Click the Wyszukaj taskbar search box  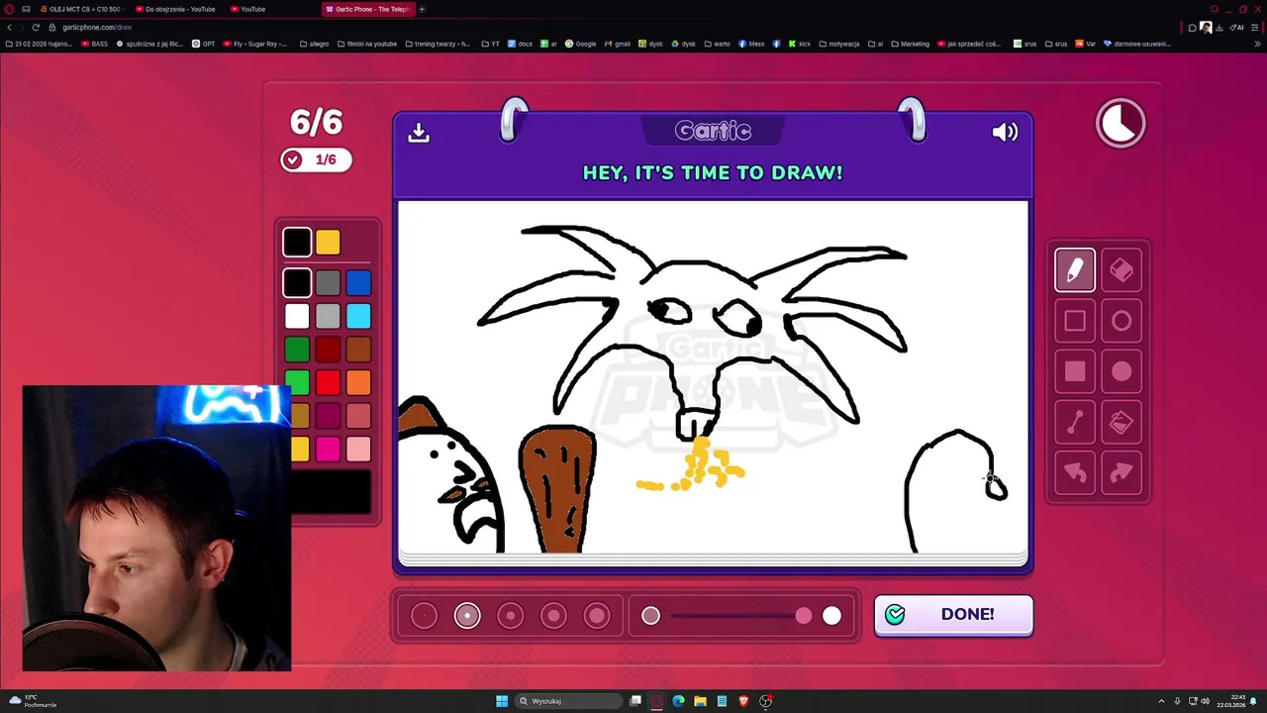567,701
